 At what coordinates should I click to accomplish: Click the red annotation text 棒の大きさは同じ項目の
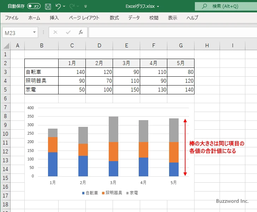(217, 143)
